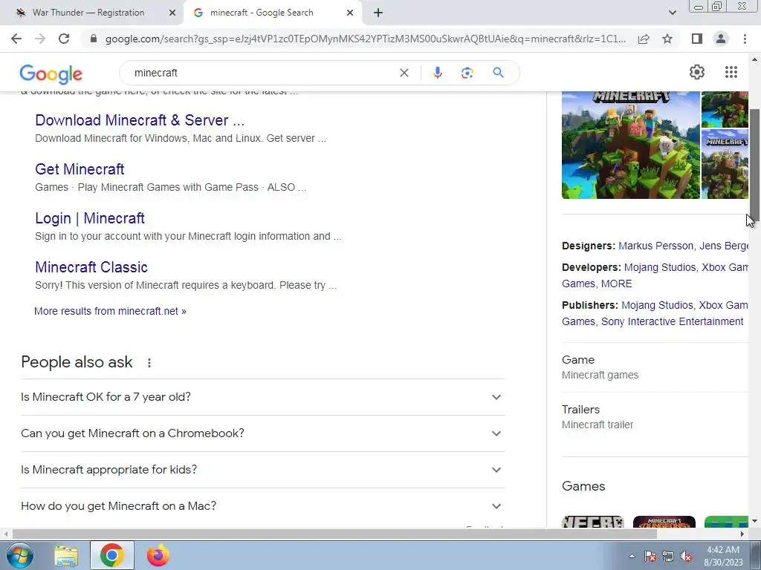This screenshot has height=570, width=761.
Task: Expand How do you get Minecraft on a Mac
Action: click(x=263, y=506)
